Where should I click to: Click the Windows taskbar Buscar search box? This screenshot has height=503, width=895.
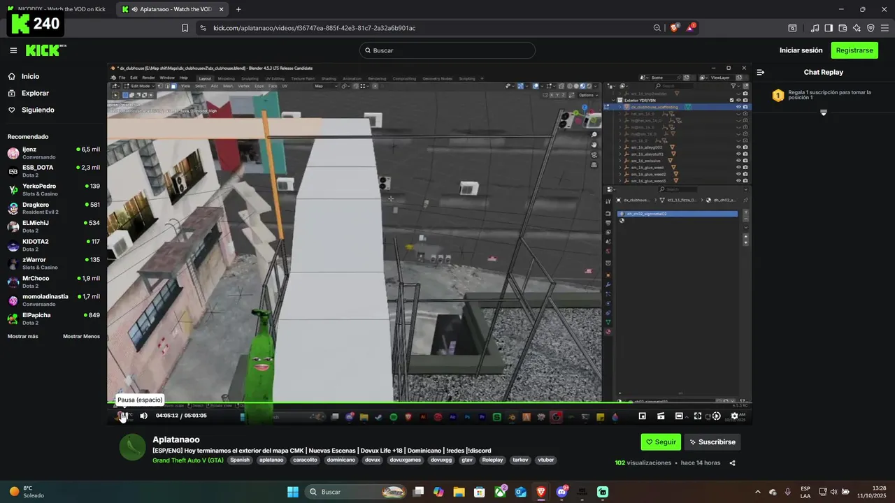point(357,492)
